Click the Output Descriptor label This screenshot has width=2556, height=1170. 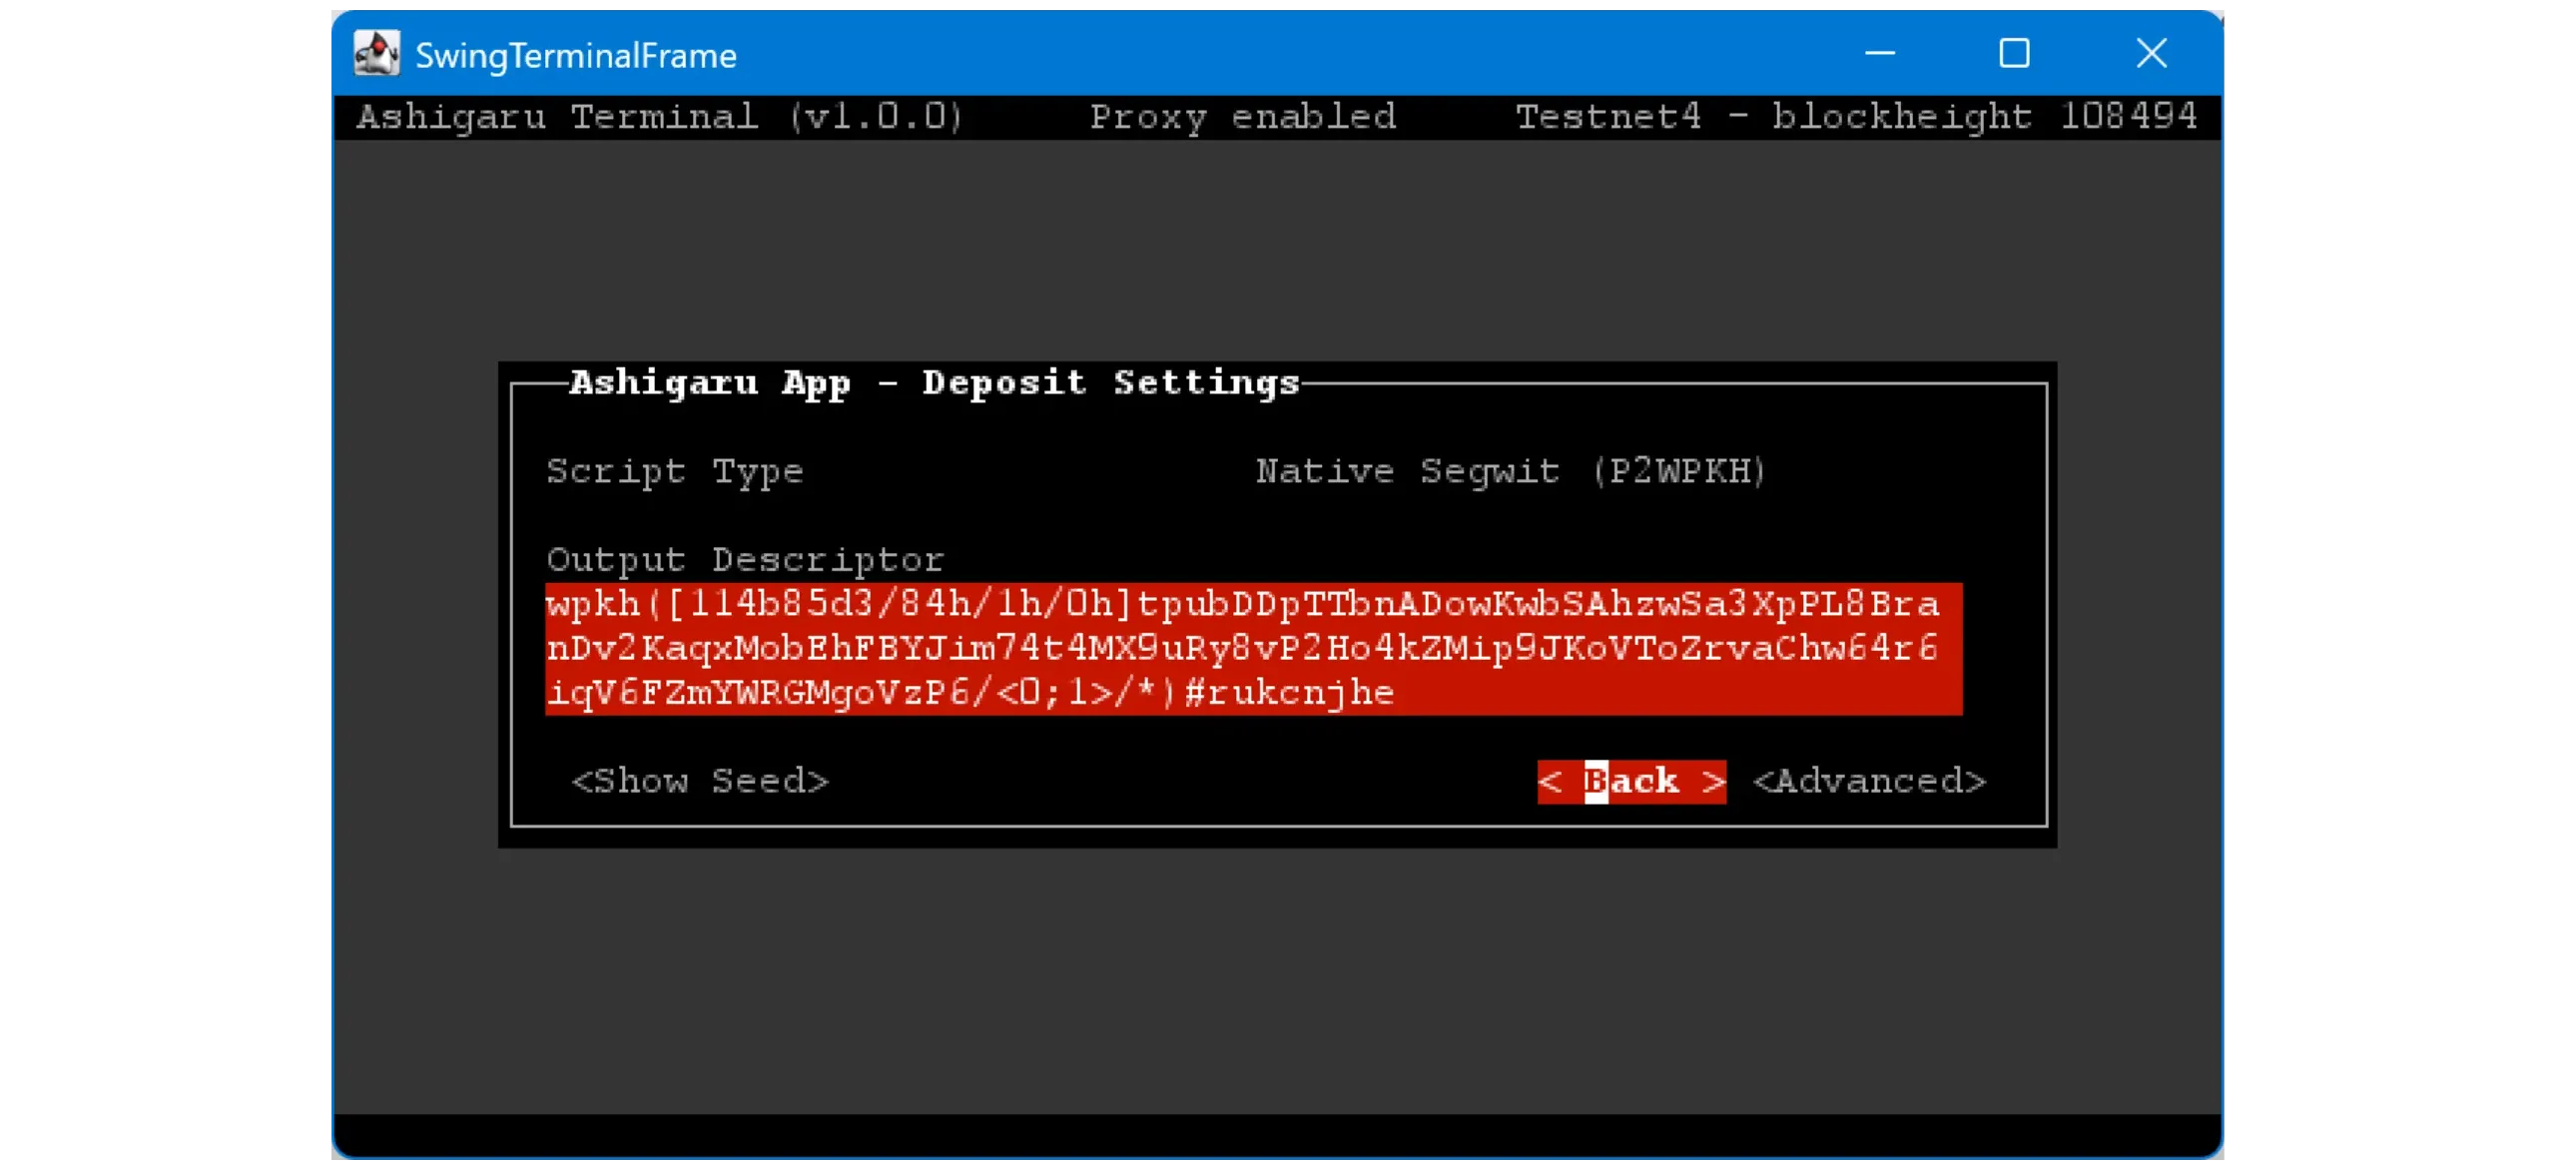[745, 559]
